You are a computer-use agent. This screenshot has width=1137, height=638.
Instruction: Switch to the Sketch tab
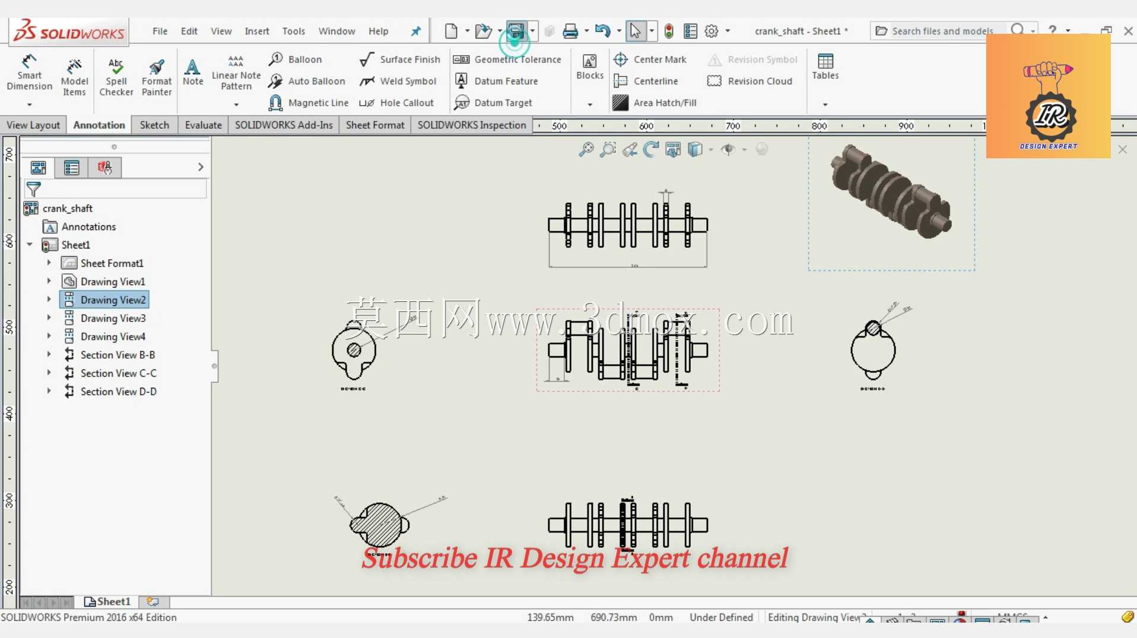[x=154, y=125]
